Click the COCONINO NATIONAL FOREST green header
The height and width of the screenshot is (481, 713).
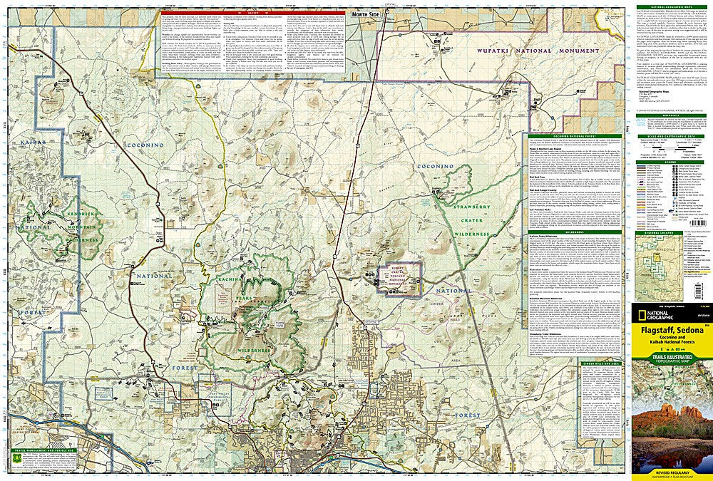pos(575,136)
